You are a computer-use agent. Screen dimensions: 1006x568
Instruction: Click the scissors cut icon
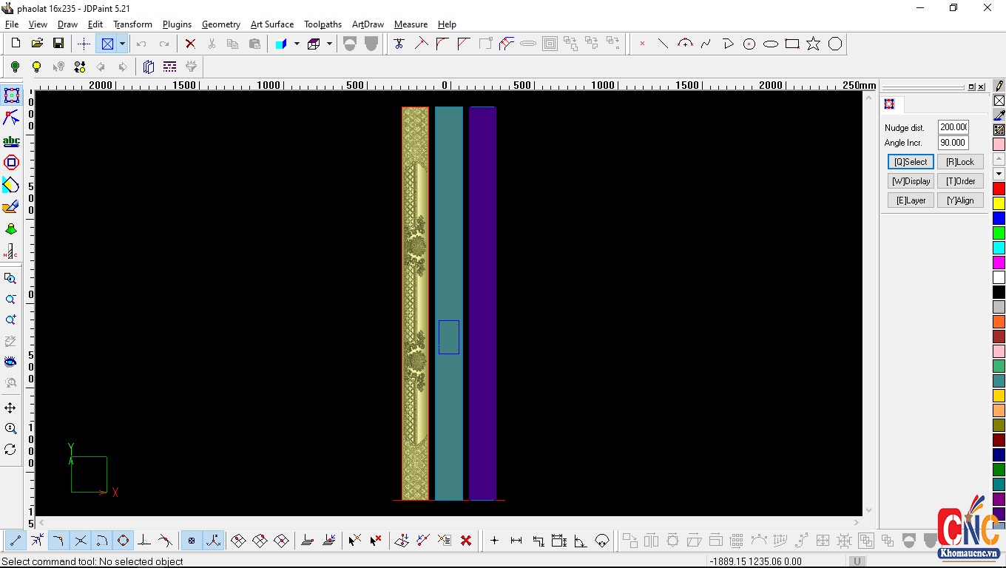[212, 44]
